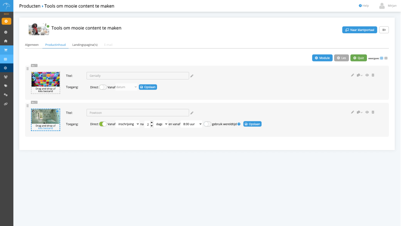Click the pencil icon beside the Powtoon title
This screenshot has height=226, width=401.
point(192,113)
